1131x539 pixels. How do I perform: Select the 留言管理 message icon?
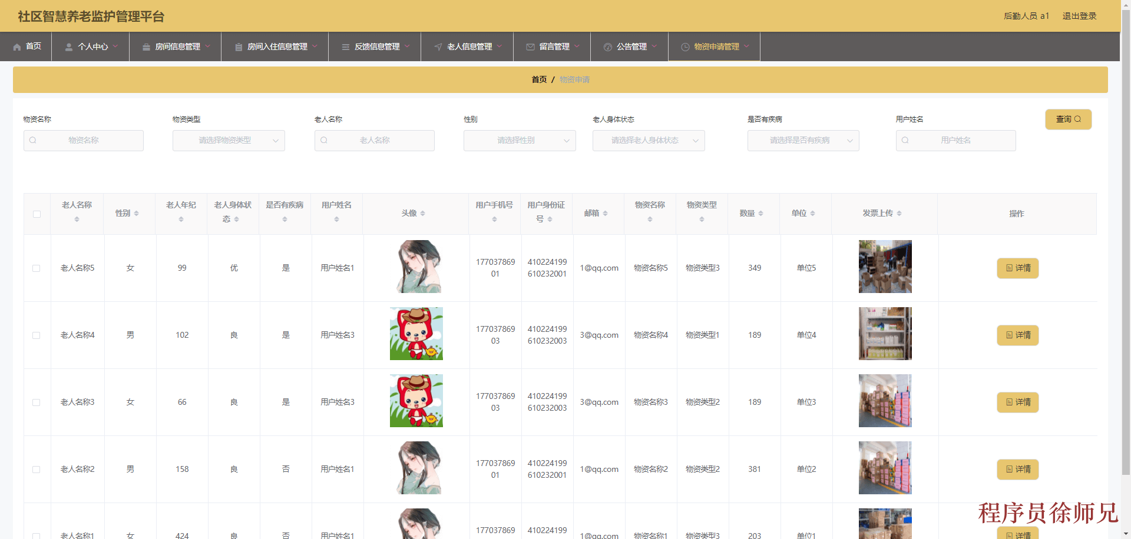tap(530, 46)
